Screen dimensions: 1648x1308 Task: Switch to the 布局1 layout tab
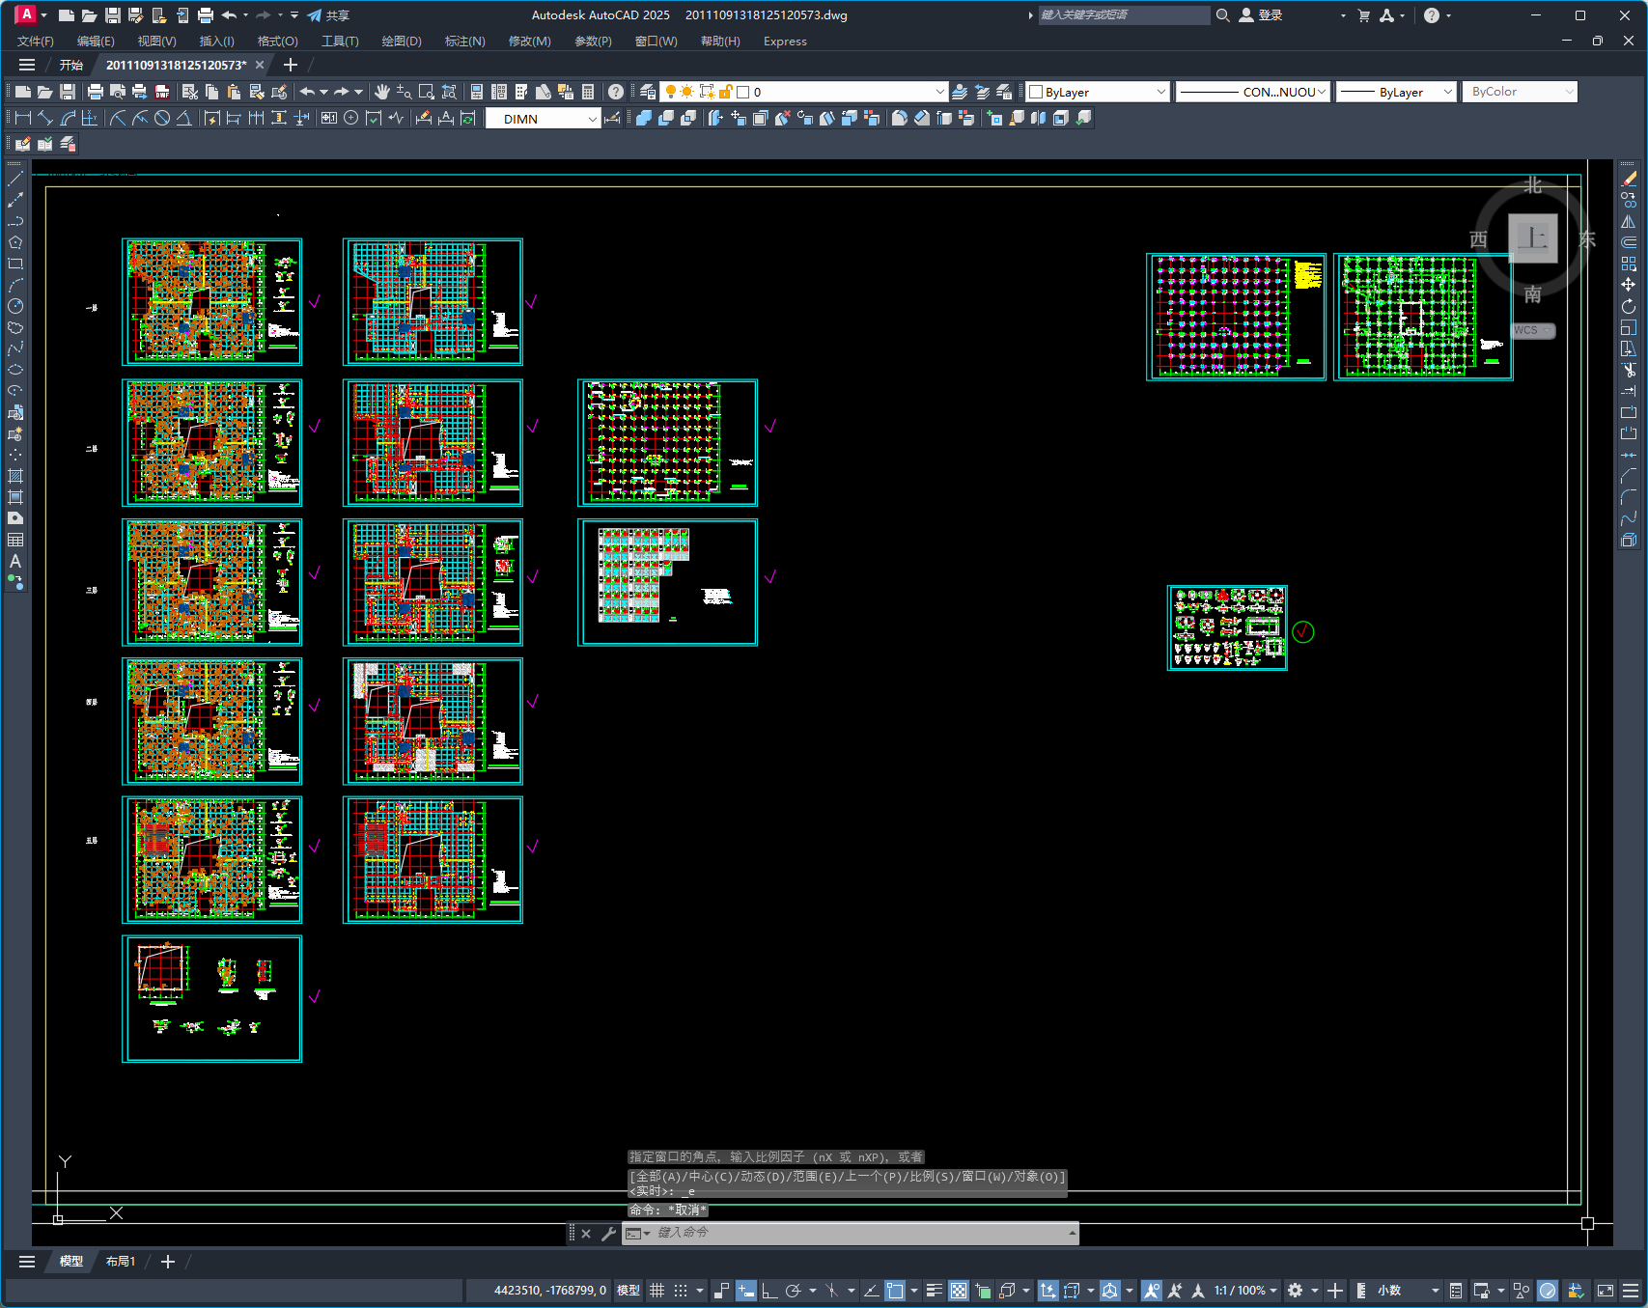point(121,1262)
